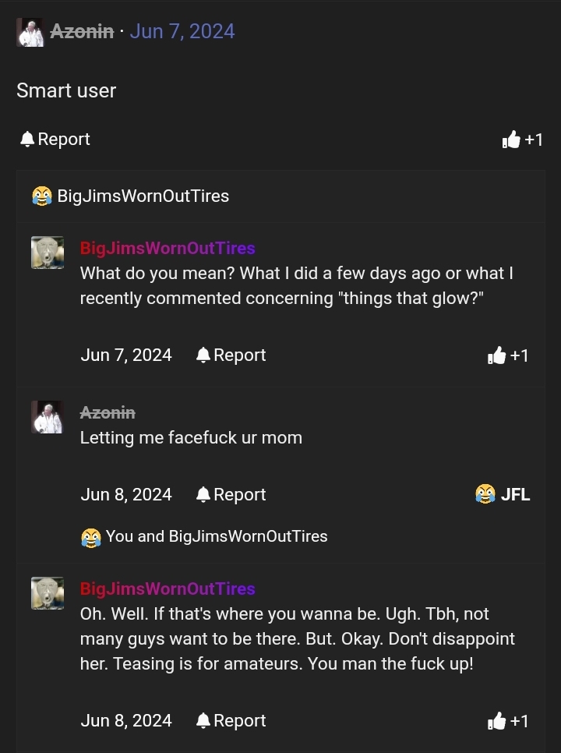The width and height of the screenshot is (561, 753).
Task: Click the thumbs-up icon next to +1 on top post
Action: 513,139
